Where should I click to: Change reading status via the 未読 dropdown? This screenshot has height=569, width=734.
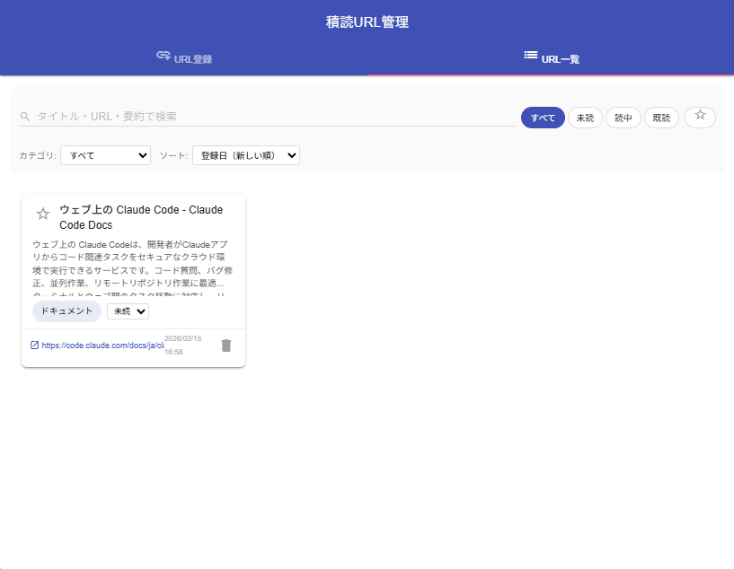tap(128, 311)
